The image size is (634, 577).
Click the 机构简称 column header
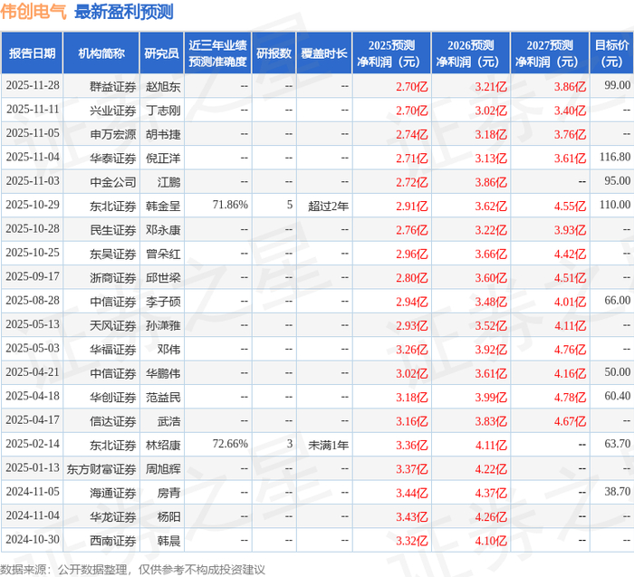101,53
